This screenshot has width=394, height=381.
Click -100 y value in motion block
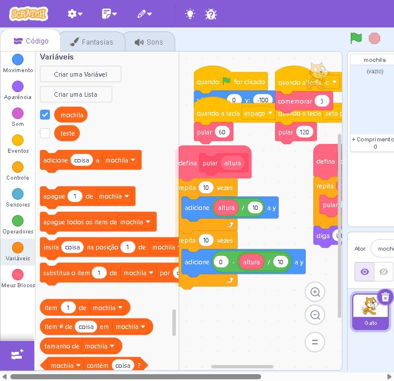coord(263,100)
